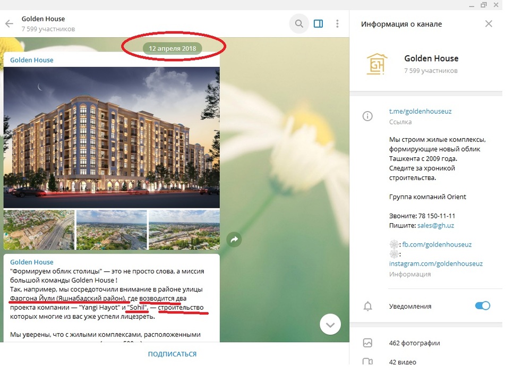This screenshot has height=382, width=531.
Task: Open the sales@gh.uz email link
Action: tap(435, 225)
